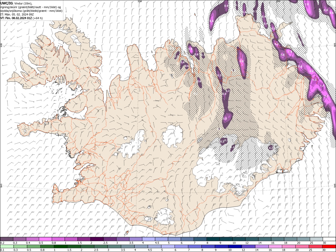
Task: Click the lower legend swatch from 14 to 16
Action: coord(261,246)
